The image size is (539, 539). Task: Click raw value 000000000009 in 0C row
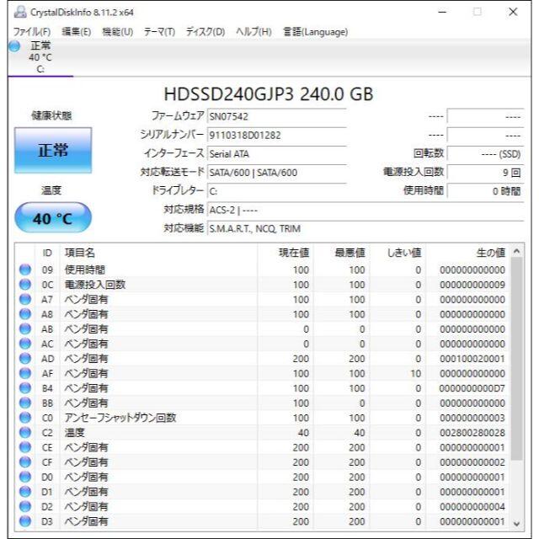472,285
